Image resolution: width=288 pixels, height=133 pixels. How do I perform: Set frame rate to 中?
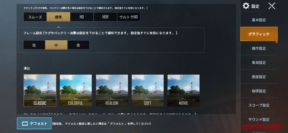[56, 45]
